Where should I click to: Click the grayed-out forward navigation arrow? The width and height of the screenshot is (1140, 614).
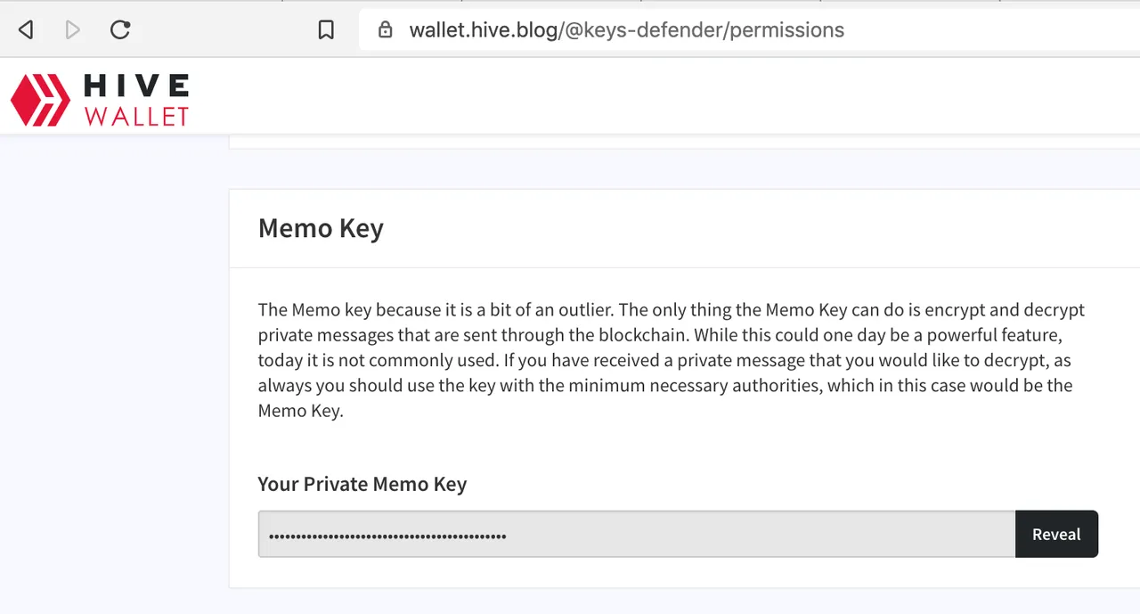click(x=73, y=30)
